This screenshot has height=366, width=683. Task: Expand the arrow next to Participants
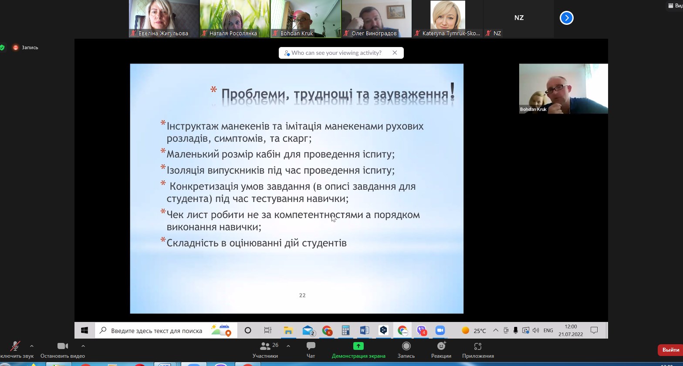288,346
